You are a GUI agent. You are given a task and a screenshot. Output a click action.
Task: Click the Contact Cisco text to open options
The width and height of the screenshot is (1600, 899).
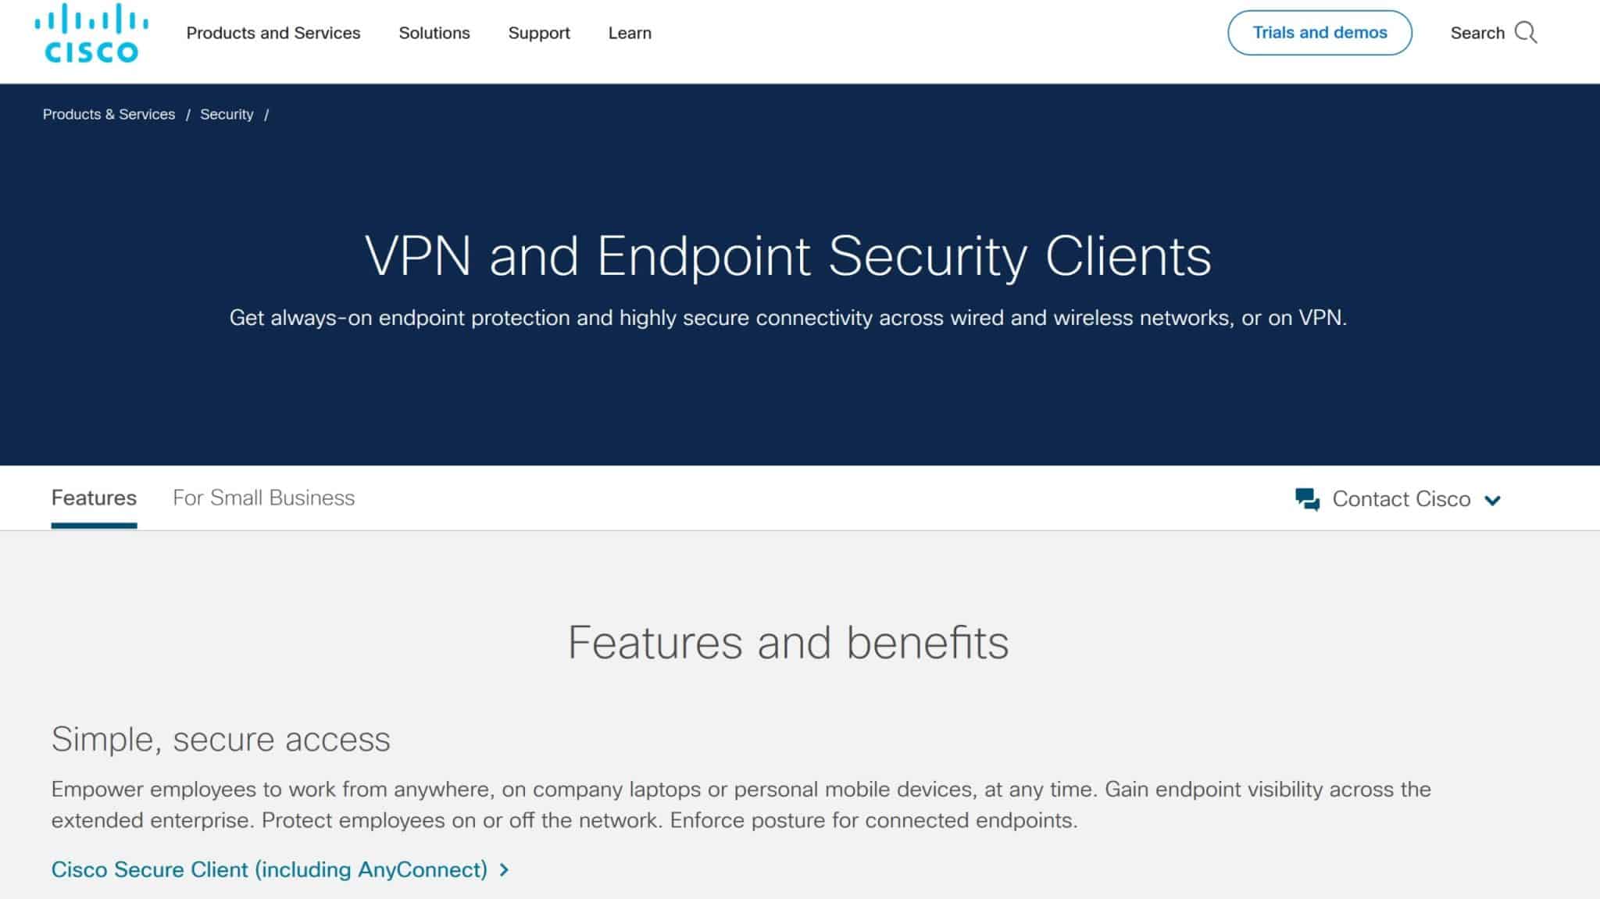(1402, 498)
